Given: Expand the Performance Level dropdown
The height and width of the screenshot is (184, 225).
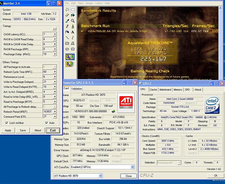Looking at the screenshot, I should (x=55, y=77).
